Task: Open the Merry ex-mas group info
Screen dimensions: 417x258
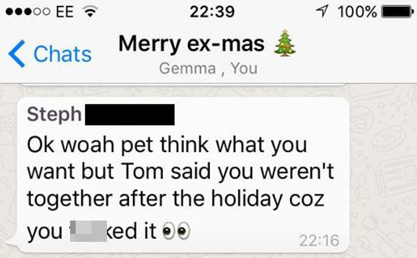Action: (191, 43)
